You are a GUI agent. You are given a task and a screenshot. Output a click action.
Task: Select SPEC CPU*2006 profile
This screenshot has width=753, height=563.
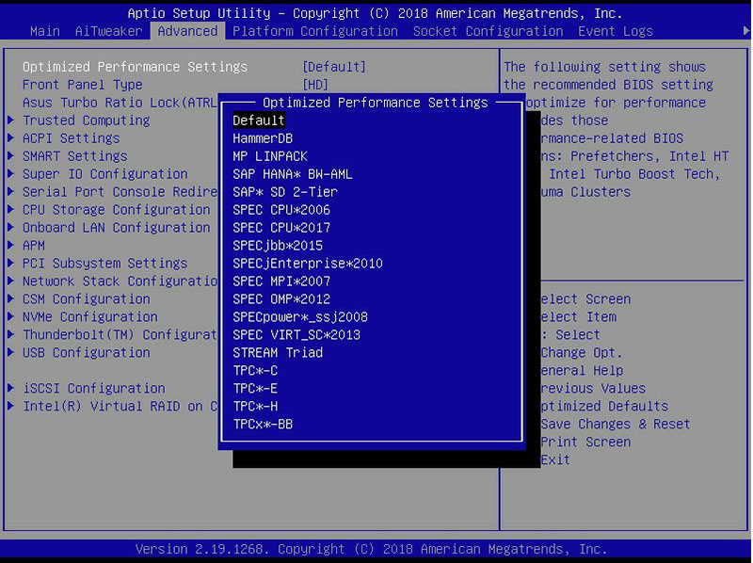(281, 210)
